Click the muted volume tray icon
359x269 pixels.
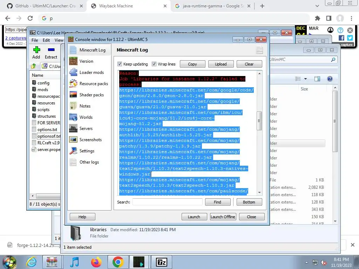324,263
